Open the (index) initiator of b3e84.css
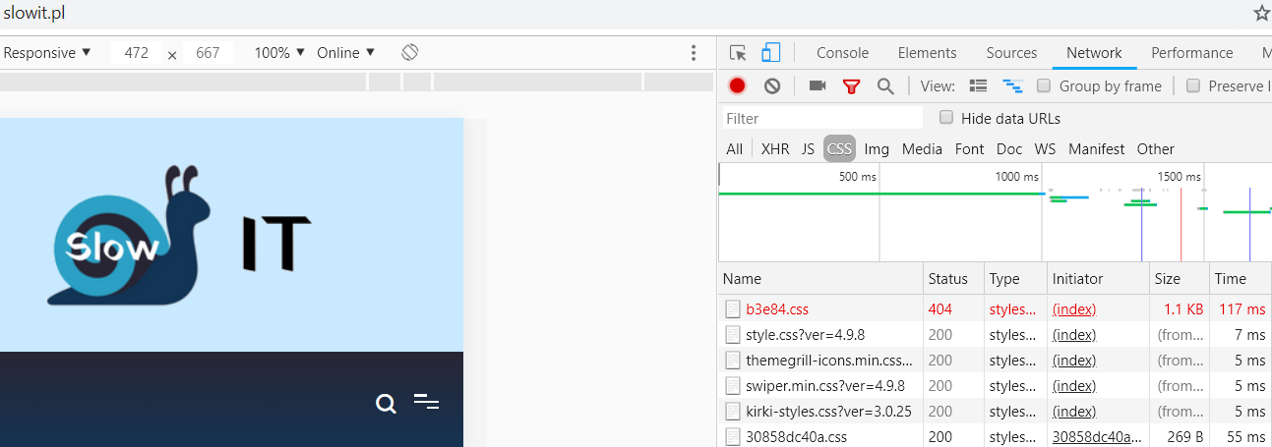This screenshot has width=1272, height=447. click(x=1074, y=308)
